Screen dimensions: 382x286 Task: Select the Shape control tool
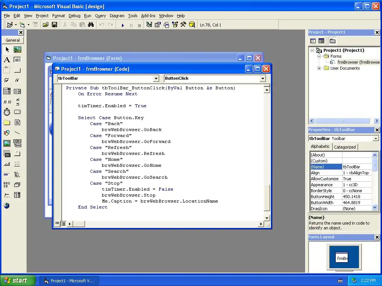click(x=7, y=133)
